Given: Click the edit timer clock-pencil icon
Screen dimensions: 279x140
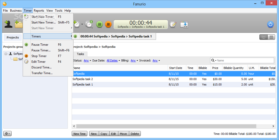Looking at the screenshot, I should click(x=173, y=24).
